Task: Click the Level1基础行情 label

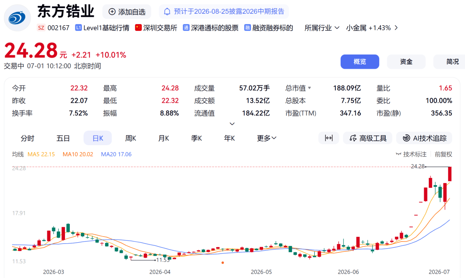Action: pyautogui.click(x=106, y=28)
